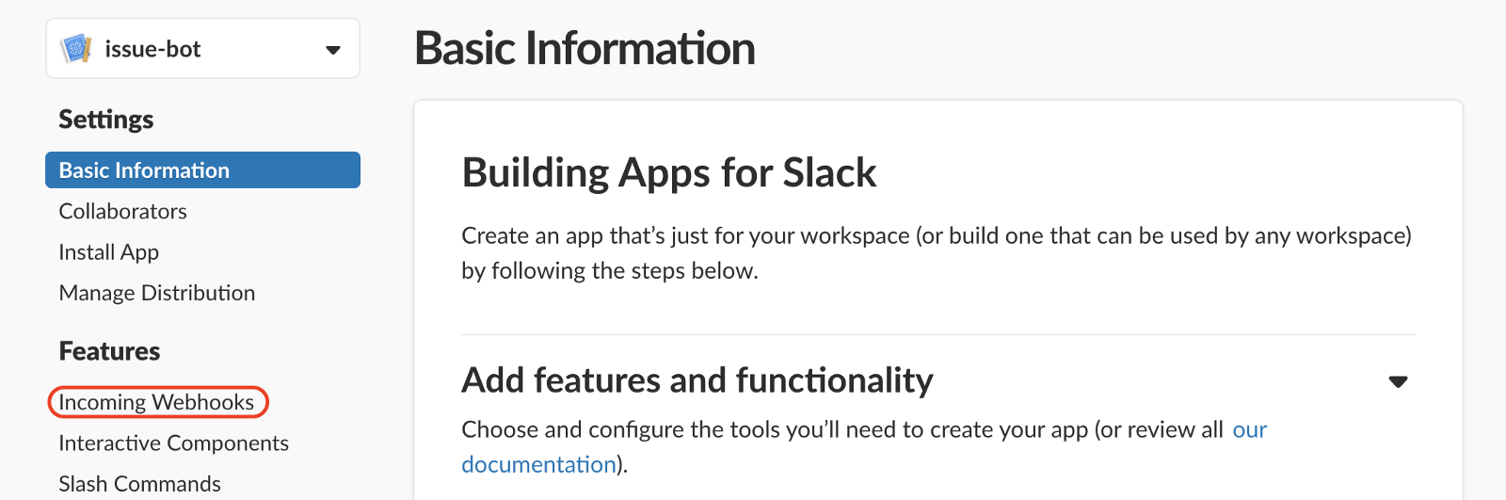The height and width of the screenshot is (500, 1506).
Task: Click the Building Apps for Slack heading
Action: [668, 173]
